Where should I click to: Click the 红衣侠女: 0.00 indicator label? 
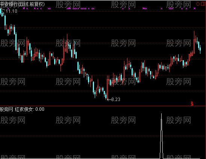[29, 109]
